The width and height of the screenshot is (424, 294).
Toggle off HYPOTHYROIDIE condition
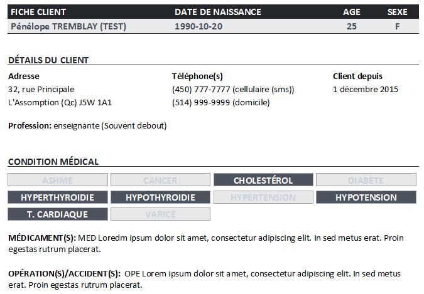pyautogui.click(x=160, y=197)
